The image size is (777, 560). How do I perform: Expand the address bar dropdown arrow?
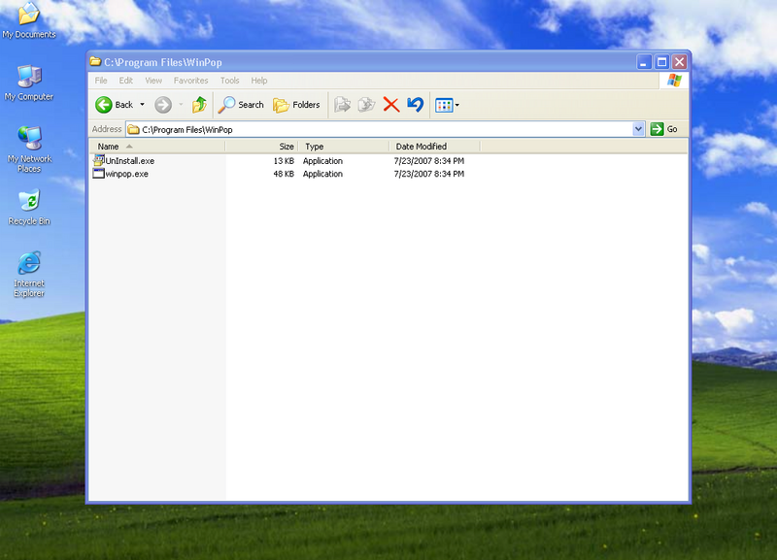(639, 129)
